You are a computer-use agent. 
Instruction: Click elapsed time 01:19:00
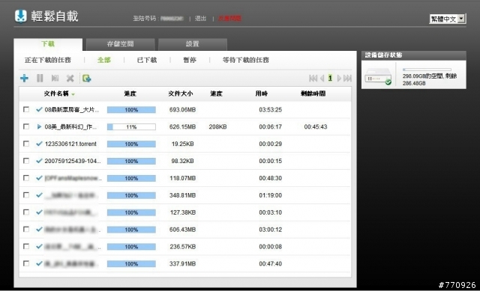[x=270, y=194]
